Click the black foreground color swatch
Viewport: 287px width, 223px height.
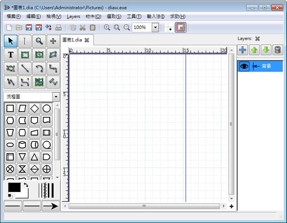coord(14,188)
